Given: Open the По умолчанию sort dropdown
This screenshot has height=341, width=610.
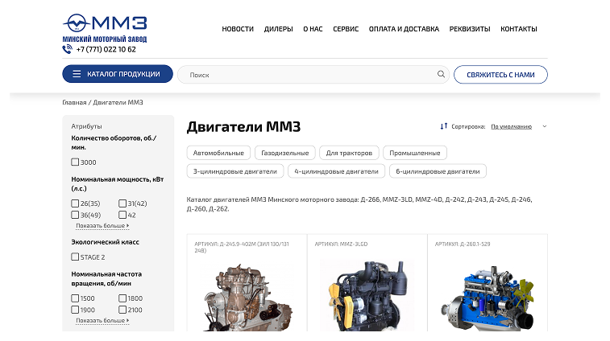Looking at the screenshot, I should click(x=511, y=126).
